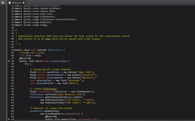Click the "Open Resource File" string on line 60
This screenshot has width=195, height=121.
point(70,94)
